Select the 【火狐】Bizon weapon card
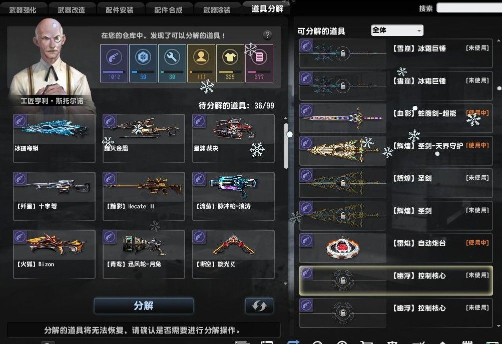The width and height of the screenshot is (502, 344). pos(54,254)
